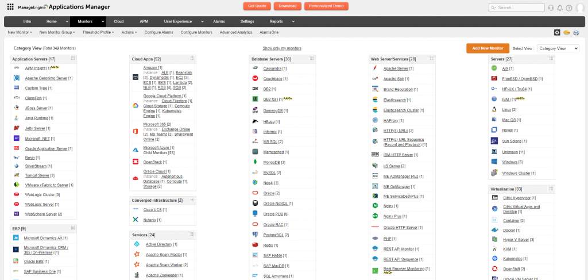Click the Apache Geronimo Server icon

click(x=17, y=78)
